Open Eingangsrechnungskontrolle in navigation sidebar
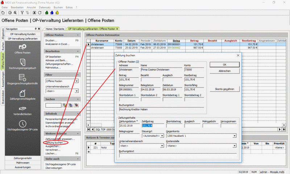 click(22, 80)
